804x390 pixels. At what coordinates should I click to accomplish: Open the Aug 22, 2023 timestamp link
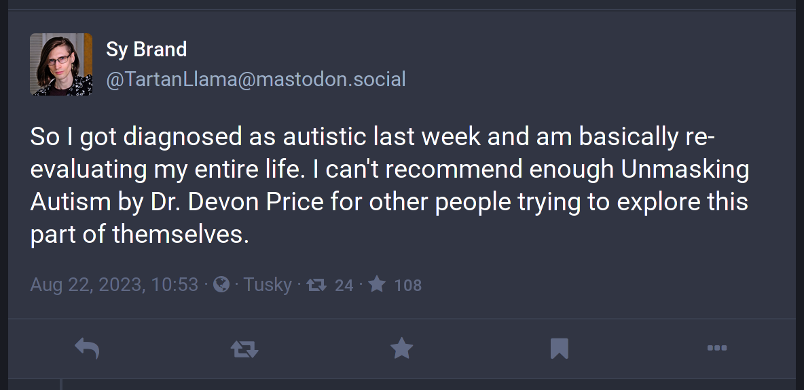[x=114, y=284]
